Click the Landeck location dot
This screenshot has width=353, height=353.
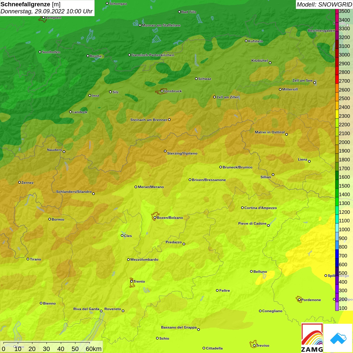click(70, 112)
